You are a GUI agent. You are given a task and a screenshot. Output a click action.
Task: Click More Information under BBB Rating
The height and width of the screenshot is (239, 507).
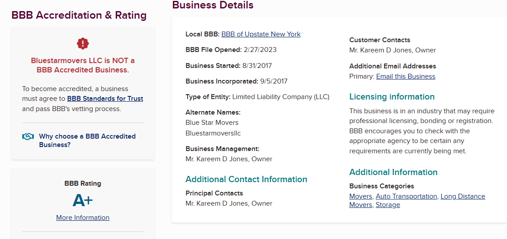(x=83, y=218)
